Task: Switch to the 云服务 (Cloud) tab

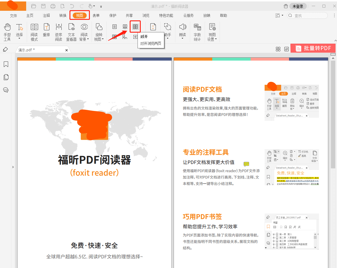Action: click(188, 15)
